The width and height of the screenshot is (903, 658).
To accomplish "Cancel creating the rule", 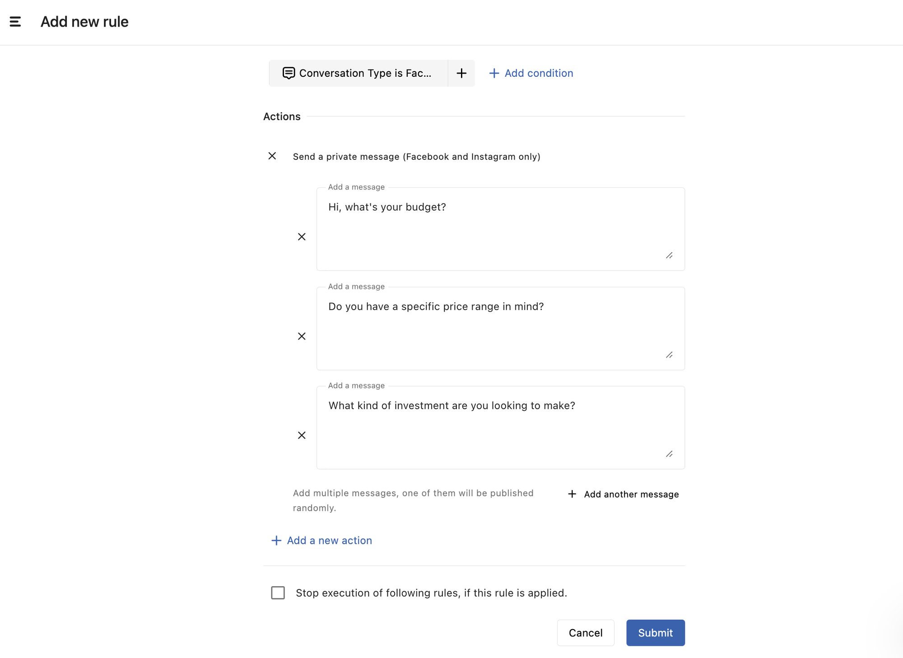I will (x=586, y=633).
